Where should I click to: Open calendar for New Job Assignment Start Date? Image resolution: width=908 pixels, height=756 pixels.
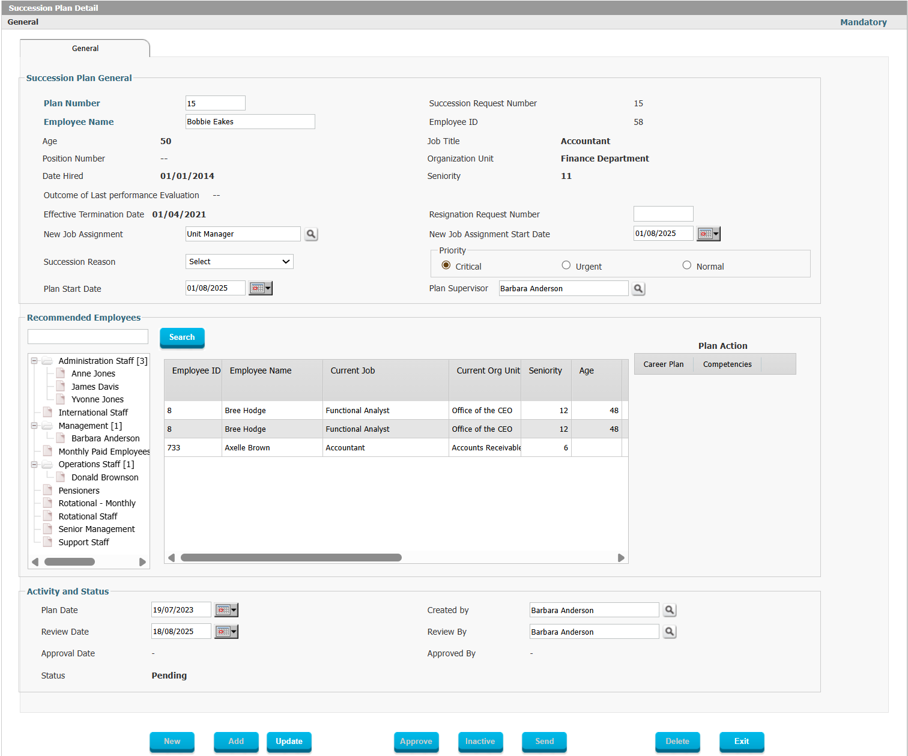(708, 234)
